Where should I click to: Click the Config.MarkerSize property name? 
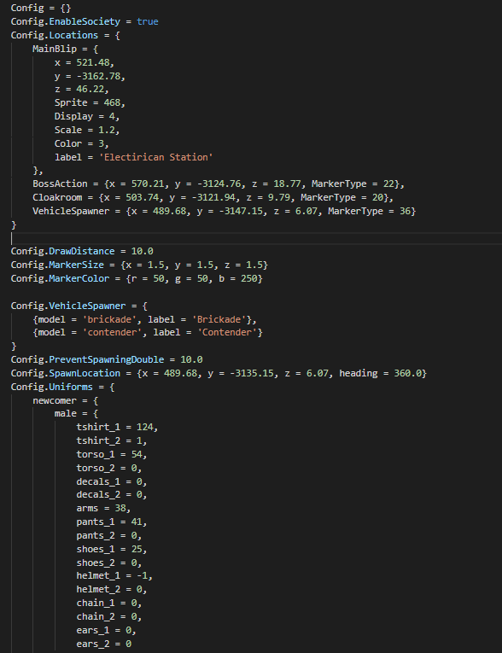point(57,265)
